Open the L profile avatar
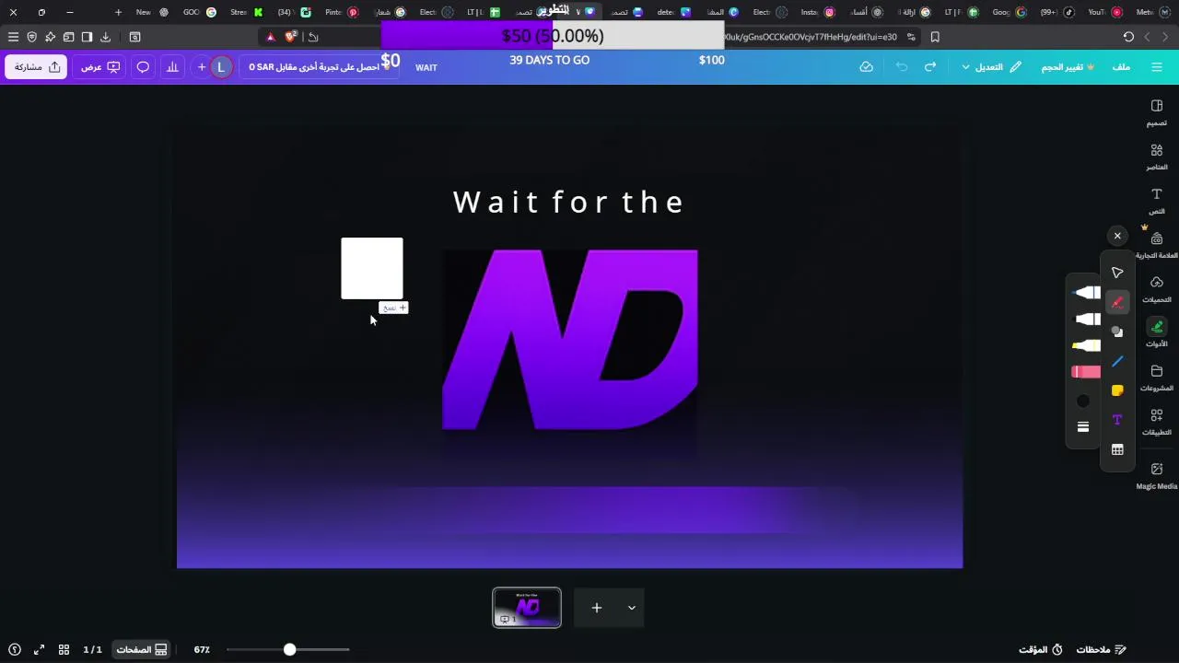 point(221,67)
